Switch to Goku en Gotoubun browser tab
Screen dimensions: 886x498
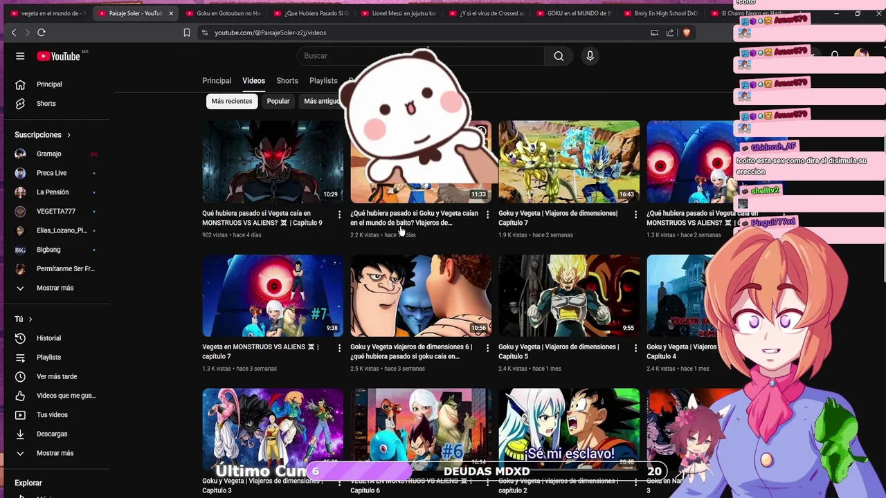click(224, 13)
